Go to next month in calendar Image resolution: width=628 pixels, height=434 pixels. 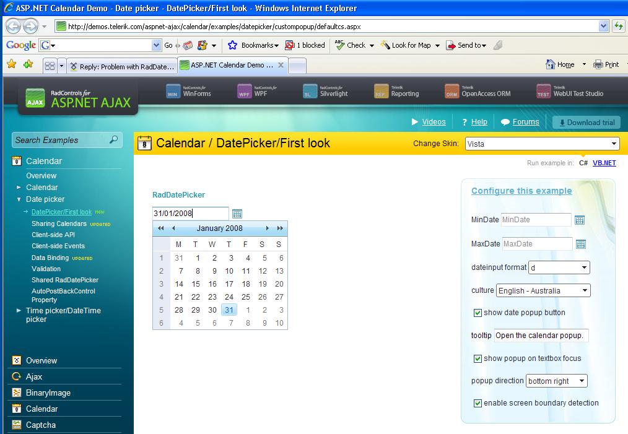coord(267,228)
